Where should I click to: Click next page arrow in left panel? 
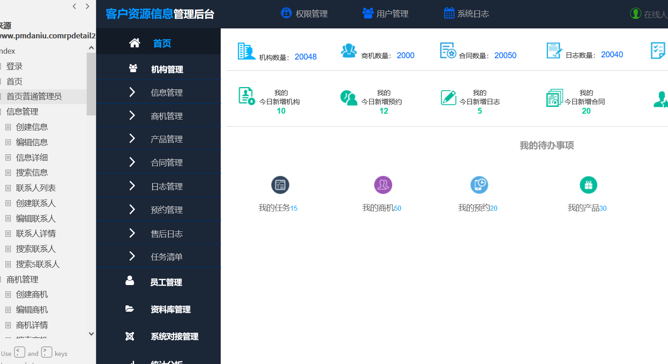88,6
